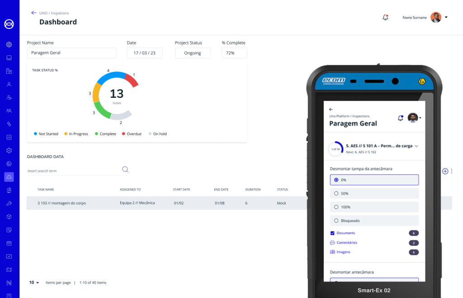Open the three-dot more options menu
The width and height of the screenshot is (463, 298).
click(452, 171)
